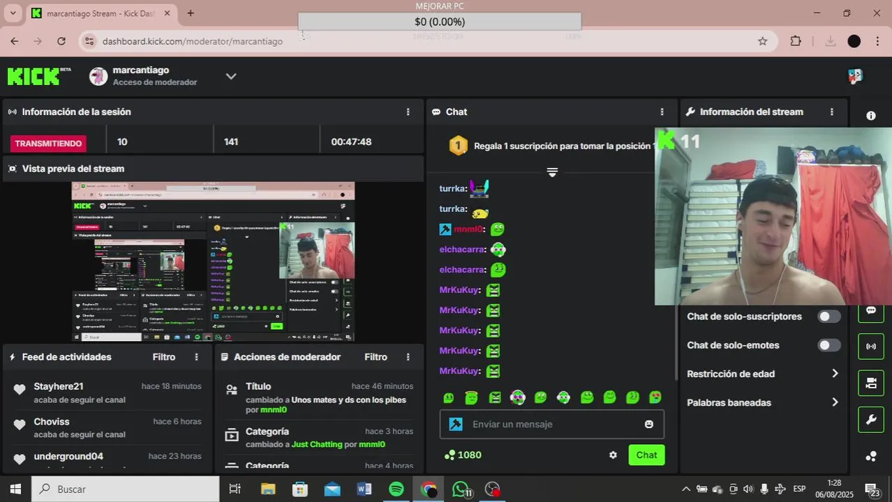Click the info icon in right sidebar

click(871, 116)
